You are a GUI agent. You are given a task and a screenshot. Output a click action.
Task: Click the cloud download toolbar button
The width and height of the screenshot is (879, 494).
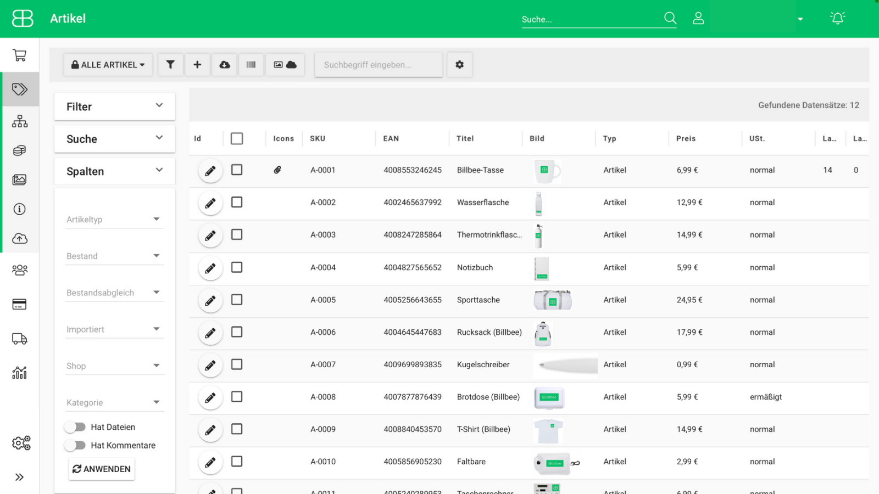point(225,65)
